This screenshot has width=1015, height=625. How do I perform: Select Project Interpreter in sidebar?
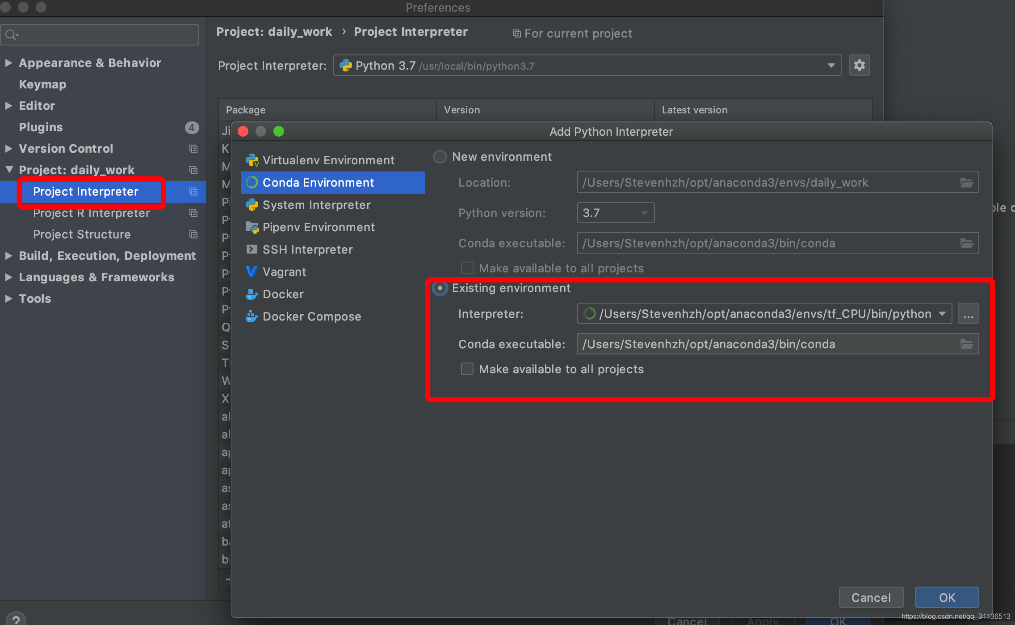click(x=86, y=192)
